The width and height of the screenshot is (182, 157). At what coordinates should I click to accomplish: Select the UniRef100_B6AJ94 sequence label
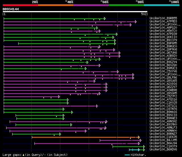163,143
